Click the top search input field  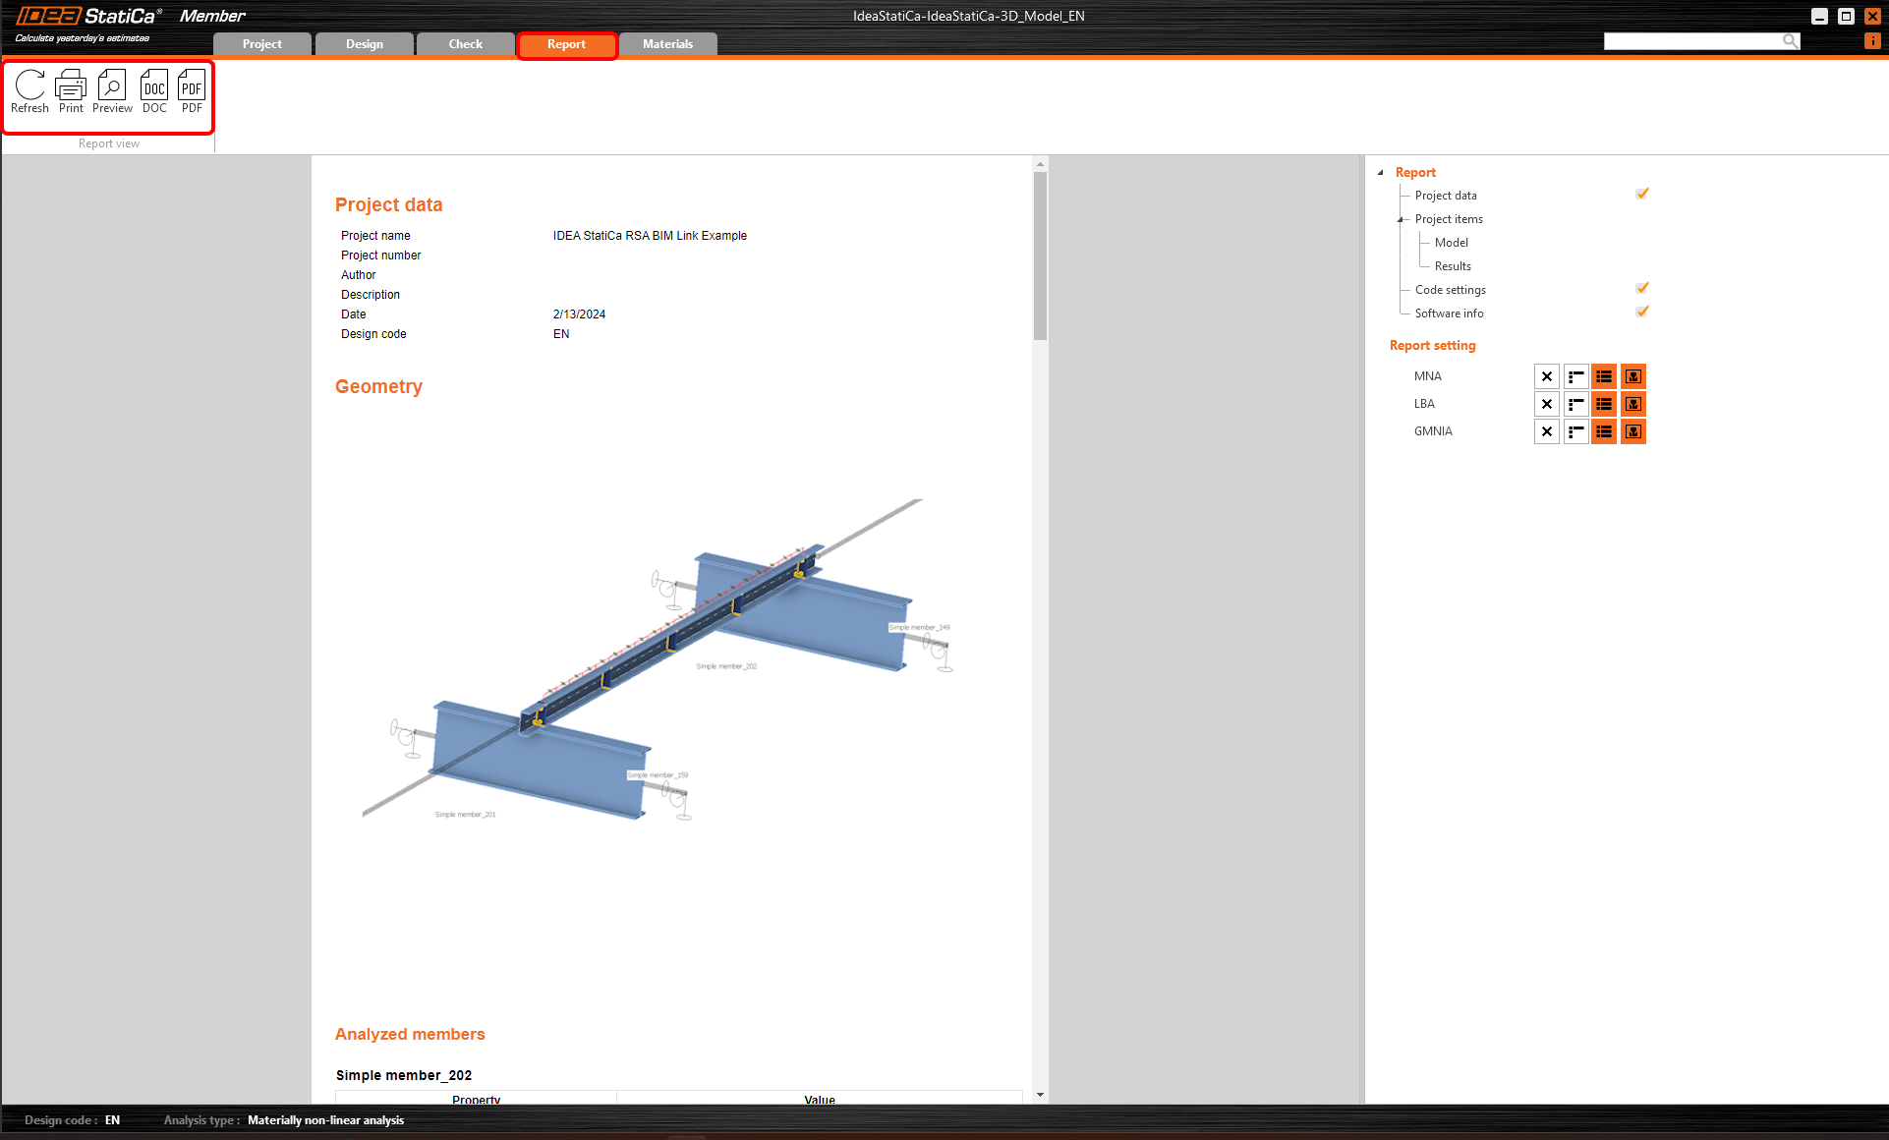tap(1692, 41)
